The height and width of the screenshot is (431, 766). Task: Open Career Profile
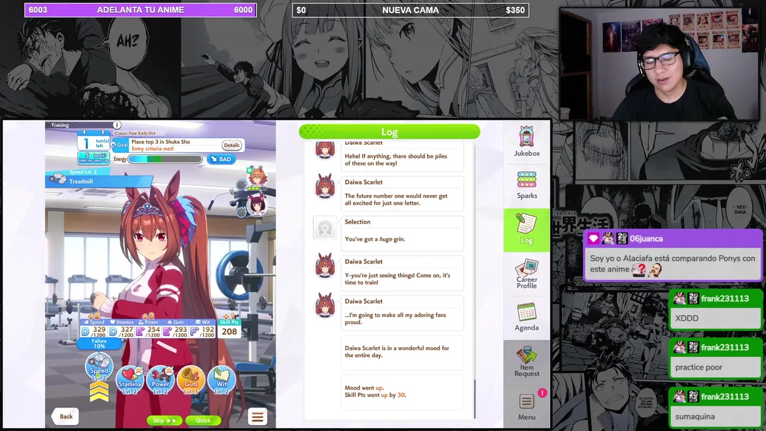(x=527, y=274)
